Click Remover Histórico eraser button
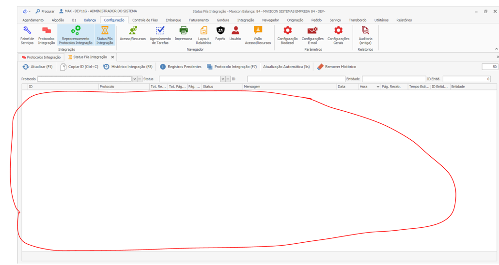The height and width of the screenshot is (265, 499). pos(337,67)
